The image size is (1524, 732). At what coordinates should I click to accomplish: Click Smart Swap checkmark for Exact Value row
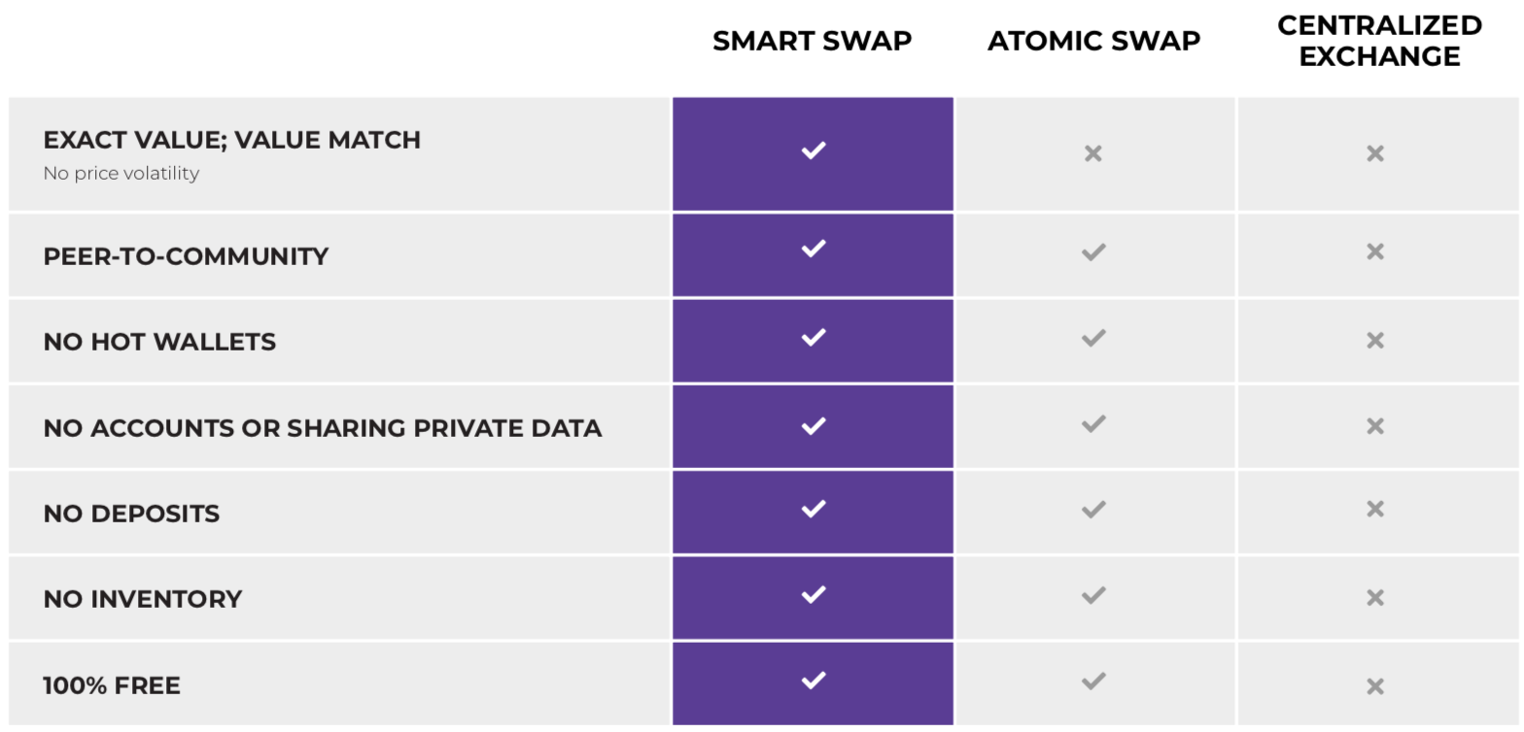(813, 150)
